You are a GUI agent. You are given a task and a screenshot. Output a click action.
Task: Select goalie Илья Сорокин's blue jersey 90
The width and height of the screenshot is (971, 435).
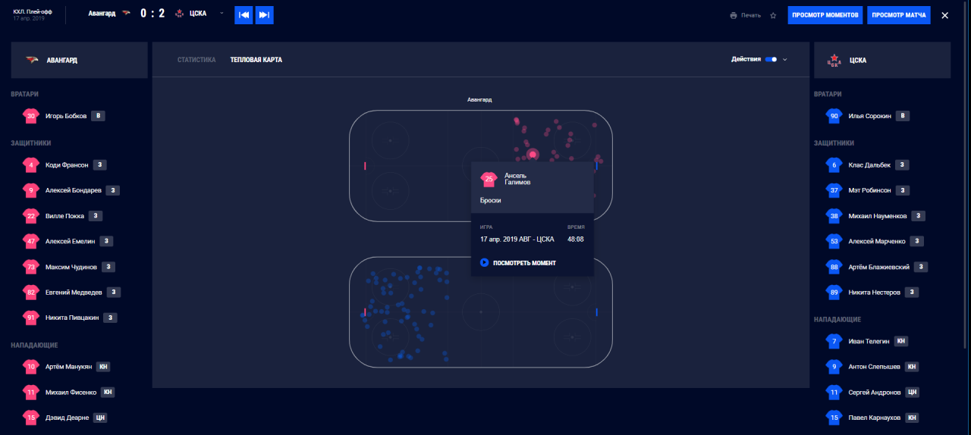tap(834, 116)
